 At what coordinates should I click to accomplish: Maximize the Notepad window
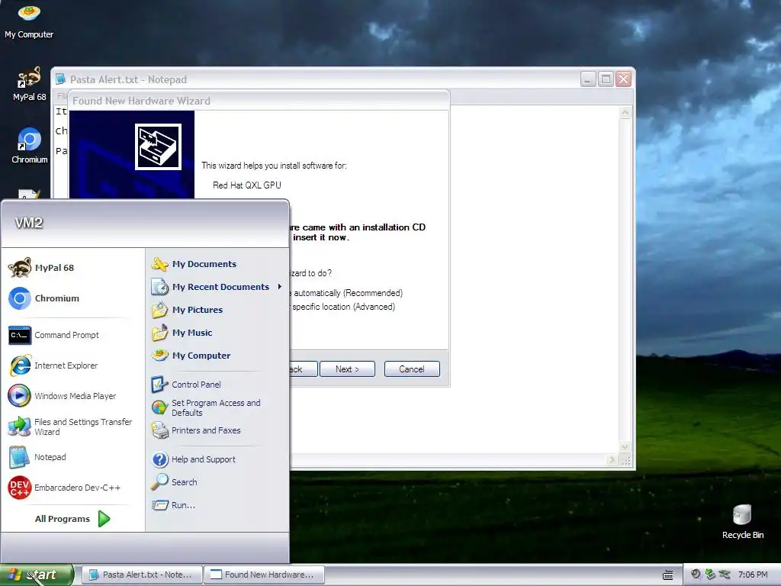click(606, 79)
